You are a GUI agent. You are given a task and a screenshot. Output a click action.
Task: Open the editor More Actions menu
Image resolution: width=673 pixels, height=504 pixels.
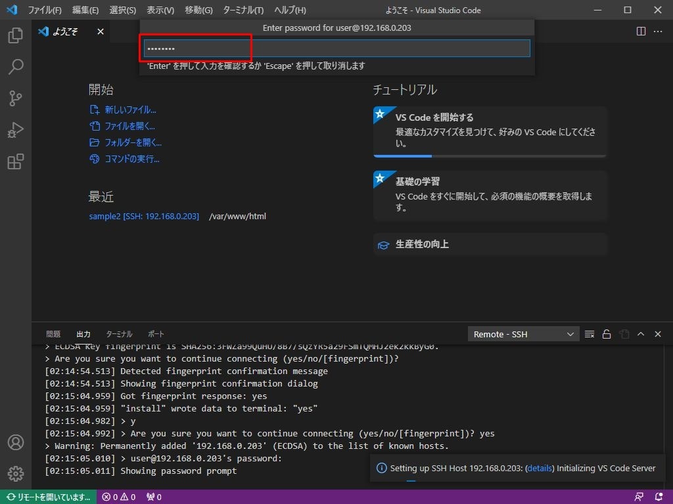pyautogui.click(x=657, y=31)
